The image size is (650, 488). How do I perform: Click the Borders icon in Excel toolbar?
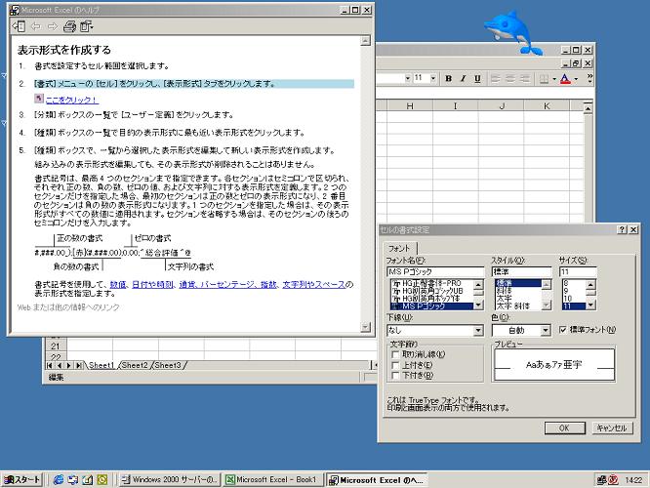pyautogui.click(x=544, y=78)
